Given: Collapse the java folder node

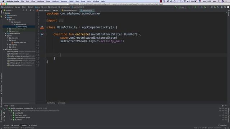Looking at the screenshot, I should pyautogui.click(x=6, y=18).
